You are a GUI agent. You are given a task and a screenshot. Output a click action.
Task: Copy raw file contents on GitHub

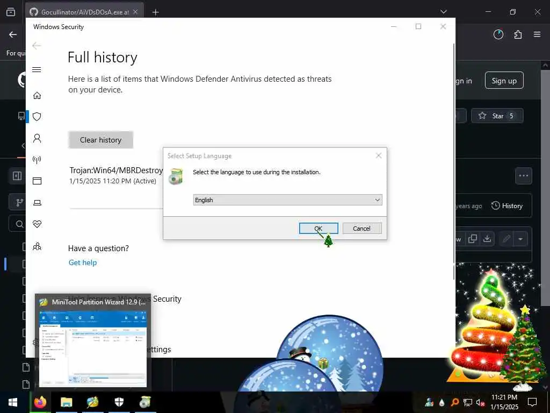point(473,239)
